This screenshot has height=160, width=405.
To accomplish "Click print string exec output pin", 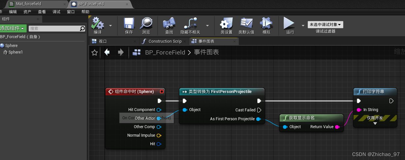I will pos(391,101).
